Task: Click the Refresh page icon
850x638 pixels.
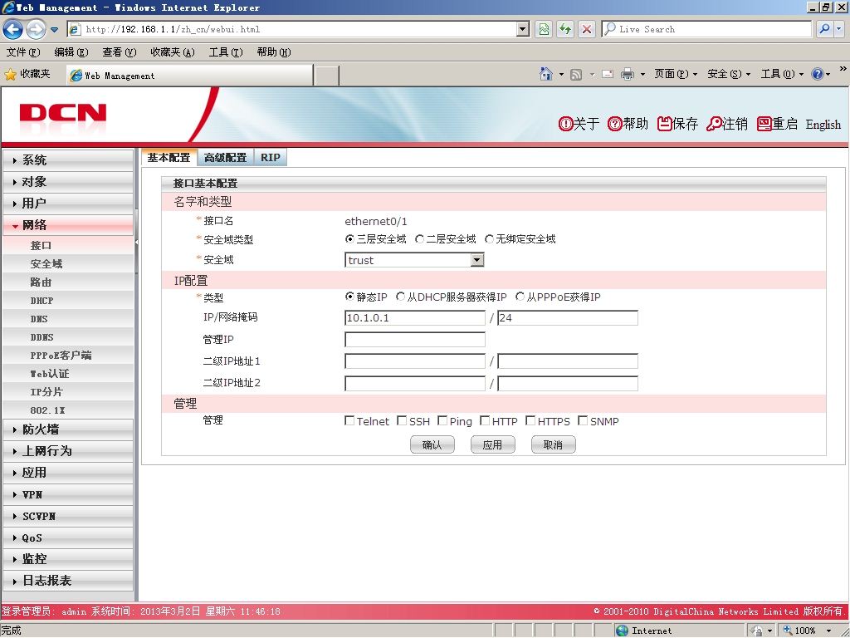Action: [565, 29]
